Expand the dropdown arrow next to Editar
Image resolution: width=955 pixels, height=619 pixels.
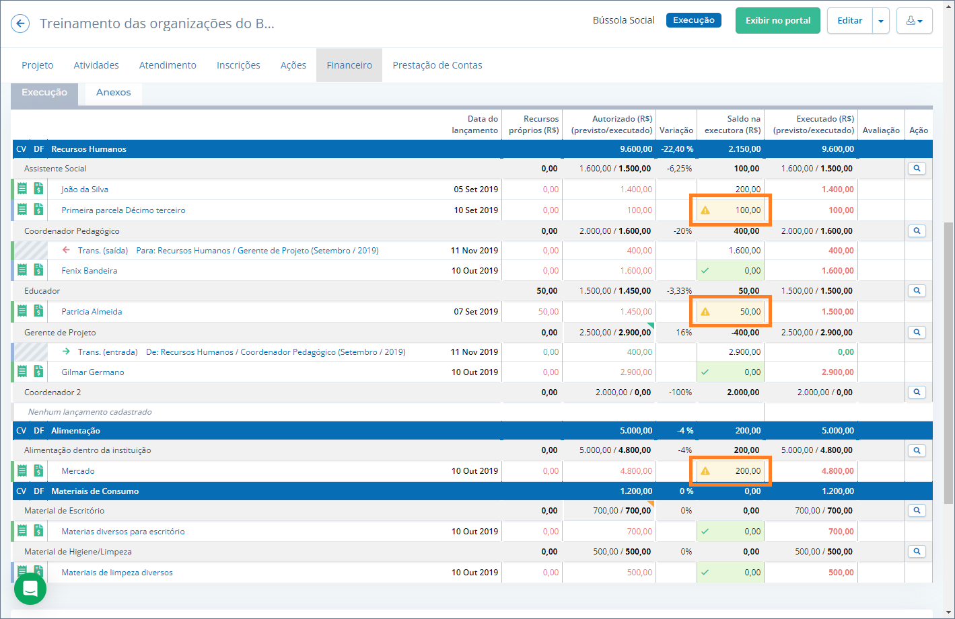tap(881, 21)
